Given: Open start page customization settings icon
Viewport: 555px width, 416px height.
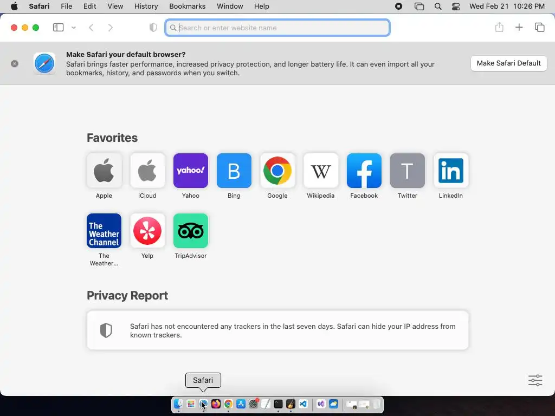Looking at the screenshot, I should coord(535,380).
